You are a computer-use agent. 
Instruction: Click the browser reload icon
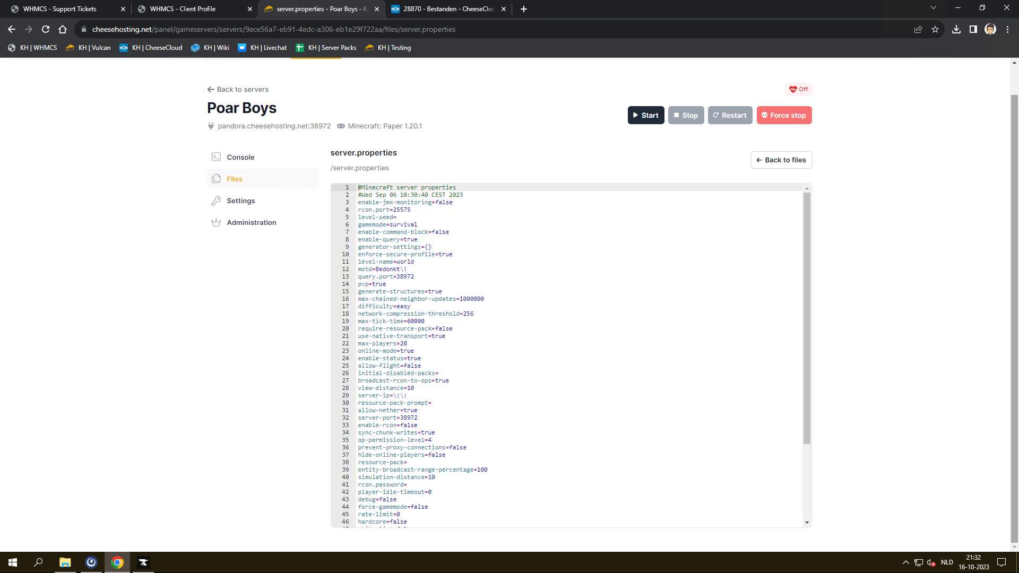click(46, 29)
